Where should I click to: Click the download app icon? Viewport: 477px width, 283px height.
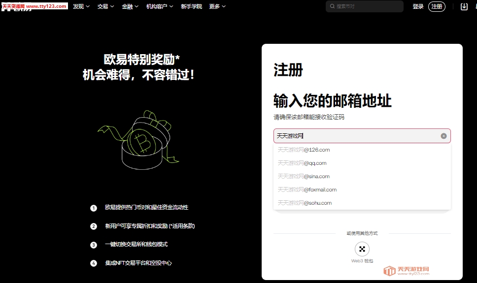click(x=464, y=6)
